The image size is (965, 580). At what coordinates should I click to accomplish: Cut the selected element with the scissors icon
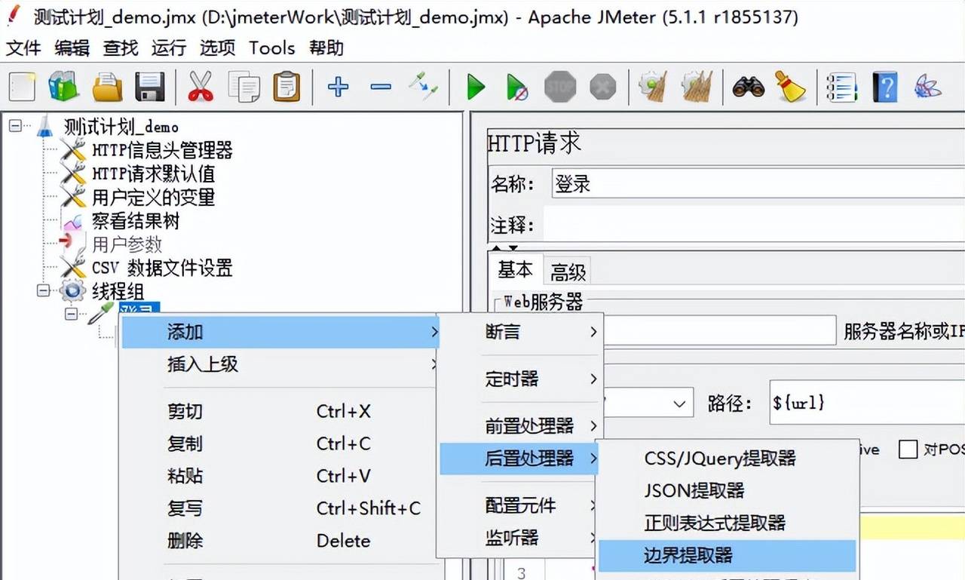pyautogui.click(x=200, y=87)
